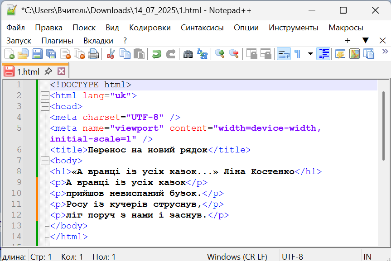Click the Replace toolbar icon
Viewport: 391px width, 261px height.
(x=202, y=54)
